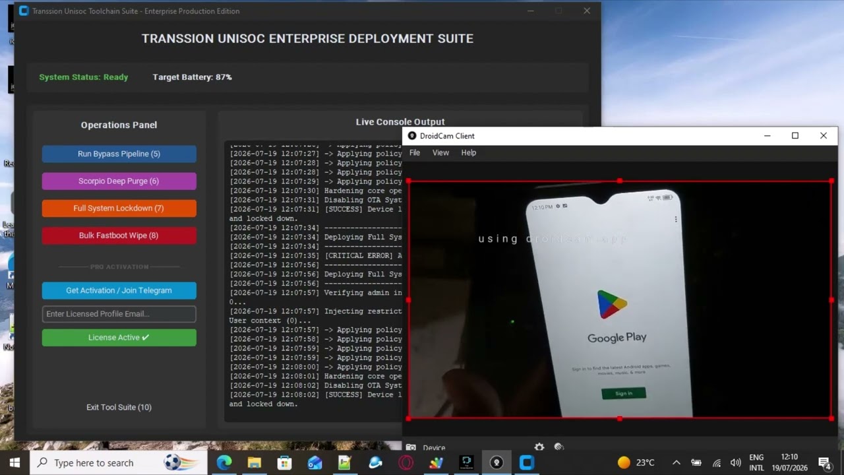Image resolution: width=844 pixels, height=475 pixels.
Task: Click the TRANSSION UNISOC ENTERPRISE DEPLOYMENT SUITE heading
Action: [307, 39]
